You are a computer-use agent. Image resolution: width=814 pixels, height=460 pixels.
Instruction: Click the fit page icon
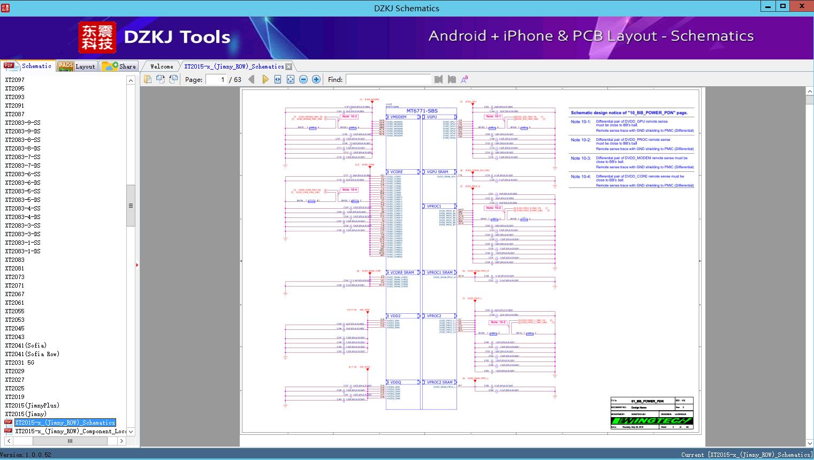pyautogui.click(x=291, y=79)
